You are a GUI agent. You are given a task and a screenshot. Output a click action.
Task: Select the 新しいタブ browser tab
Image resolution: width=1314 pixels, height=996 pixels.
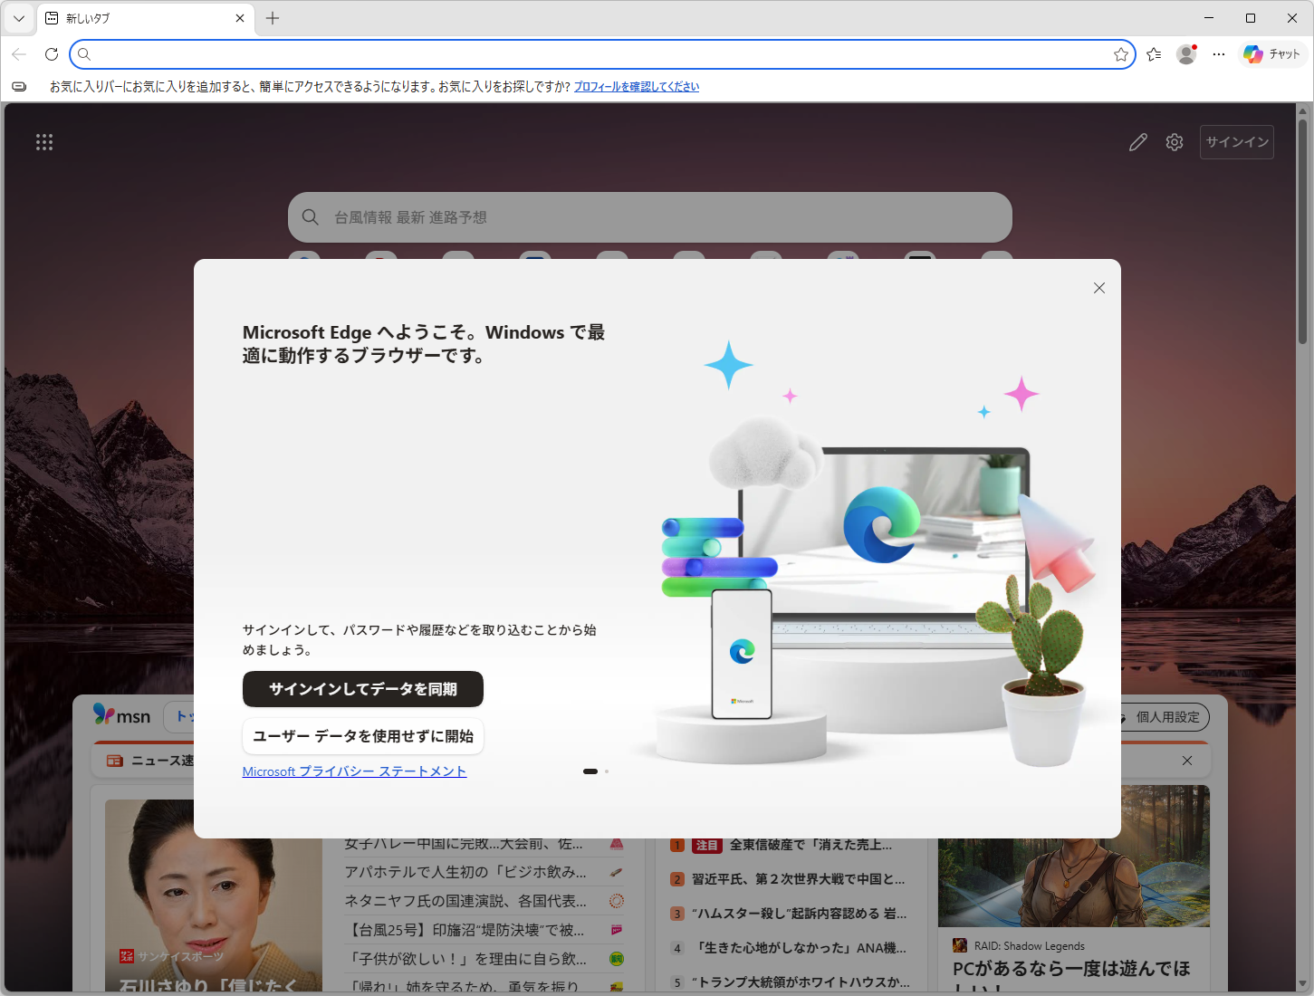coord(145,18)
